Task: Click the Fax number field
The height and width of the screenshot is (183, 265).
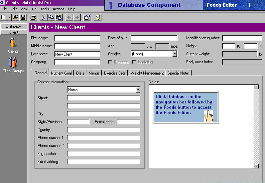Action: [x=104, y=154]
